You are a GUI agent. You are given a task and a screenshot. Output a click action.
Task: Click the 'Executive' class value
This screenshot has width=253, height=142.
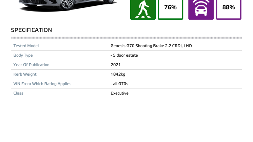coord(120,93)
